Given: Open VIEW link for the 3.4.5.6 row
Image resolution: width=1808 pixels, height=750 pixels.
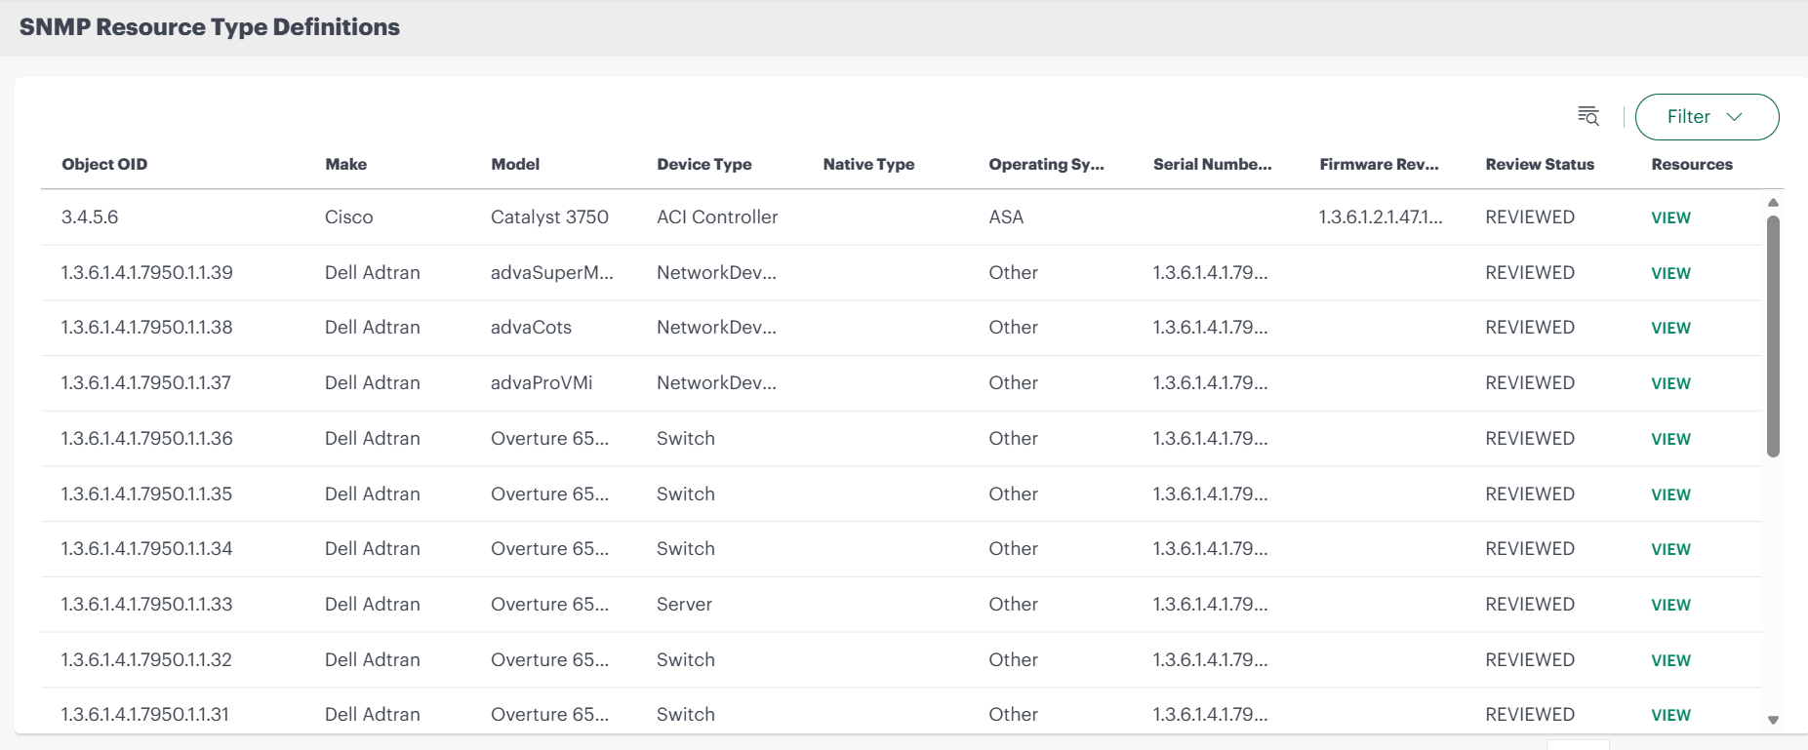Looking at the screenshot, I should pos(1670,217).
